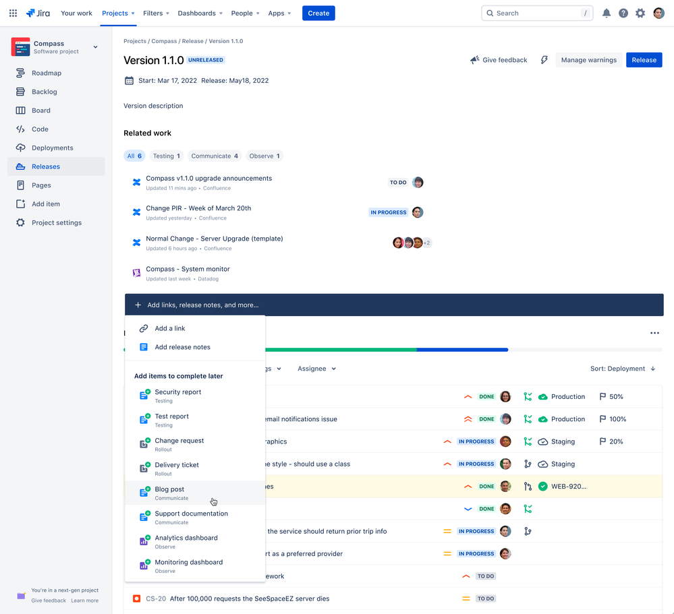Image resolution: width=674 pixels, height=614 pixels.
Task: Select the Observe 1 filter tab
Action: click(264, 156)
